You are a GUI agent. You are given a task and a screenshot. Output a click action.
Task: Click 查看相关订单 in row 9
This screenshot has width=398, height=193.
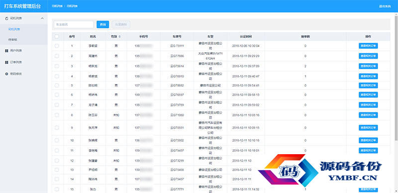point(368,127)
